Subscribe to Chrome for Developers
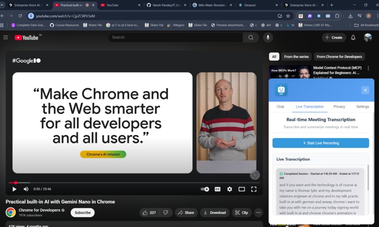The image size is (379, 227). 83,212
